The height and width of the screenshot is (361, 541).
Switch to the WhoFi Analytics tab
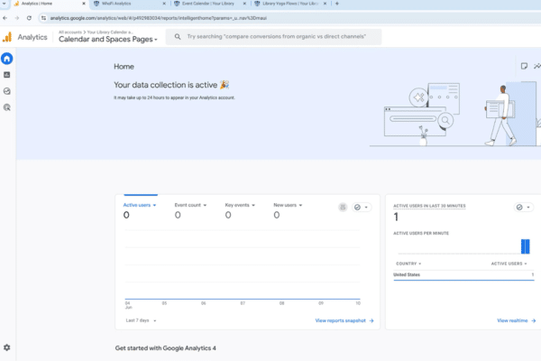129,4
